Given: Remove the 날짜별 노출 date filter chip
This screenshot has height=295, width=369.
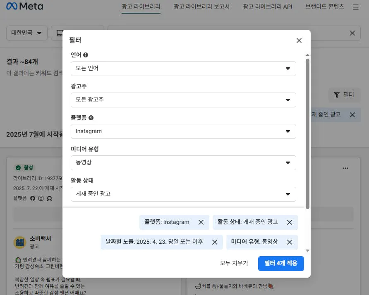Looking at the screenshot, I should tap(215, 242).
